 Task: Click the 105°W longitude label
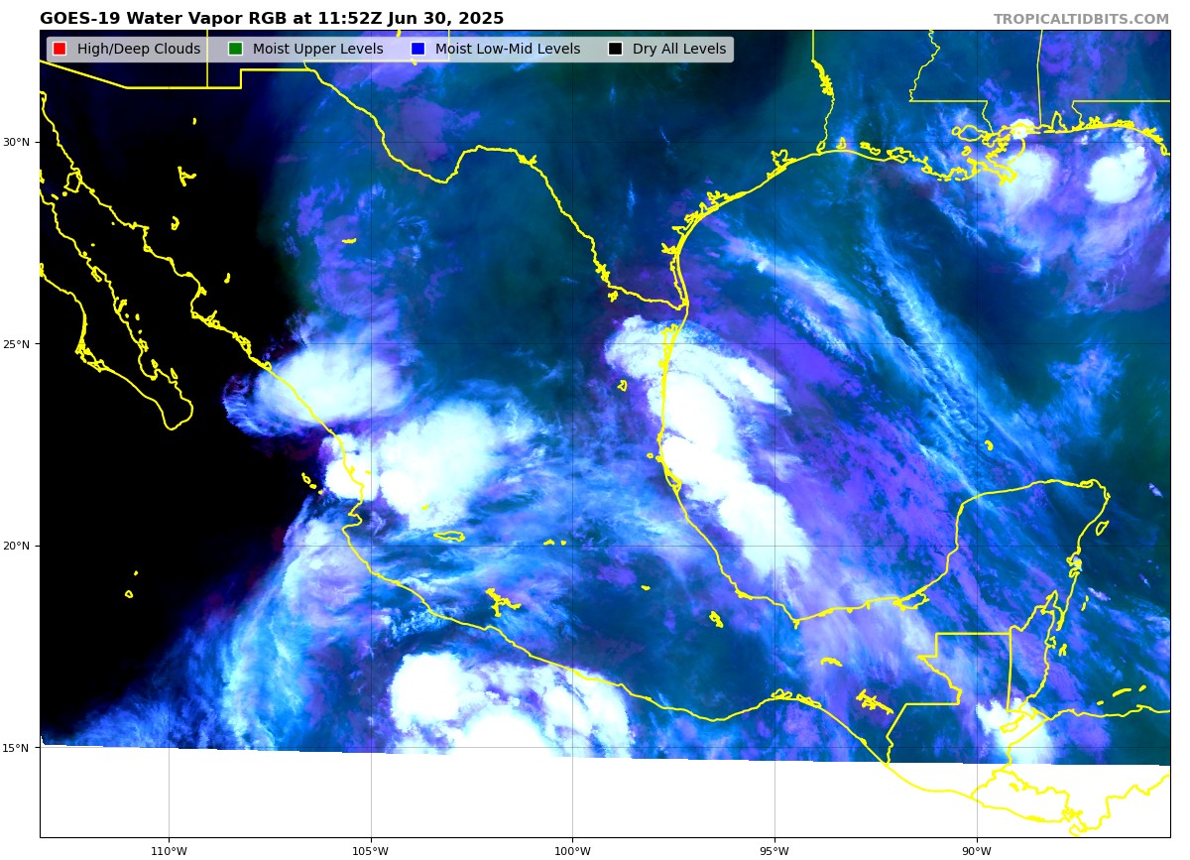[x=370, y=851]
